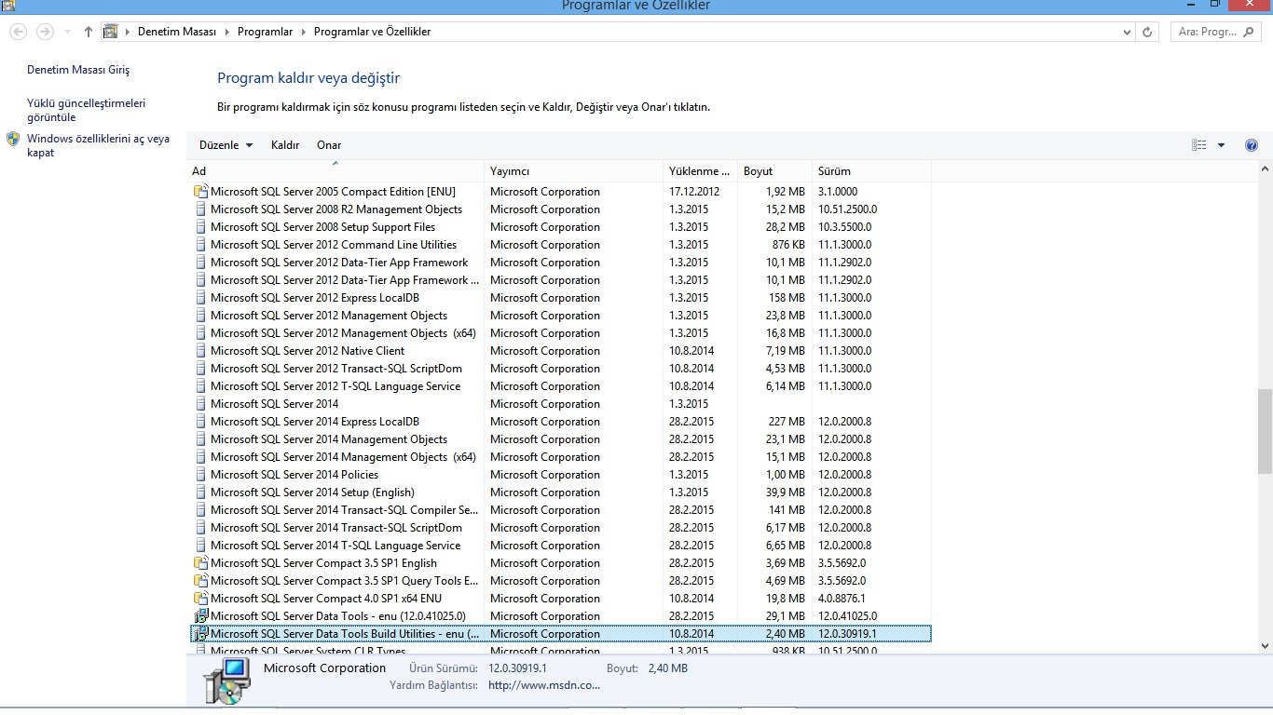
Task: Click date 17.12.2012 in the list
Action: tap(694, 192)
